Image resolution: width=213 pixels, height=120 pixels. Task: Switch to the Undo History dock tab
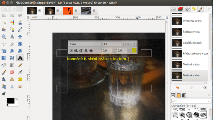[x=194, y=9]
